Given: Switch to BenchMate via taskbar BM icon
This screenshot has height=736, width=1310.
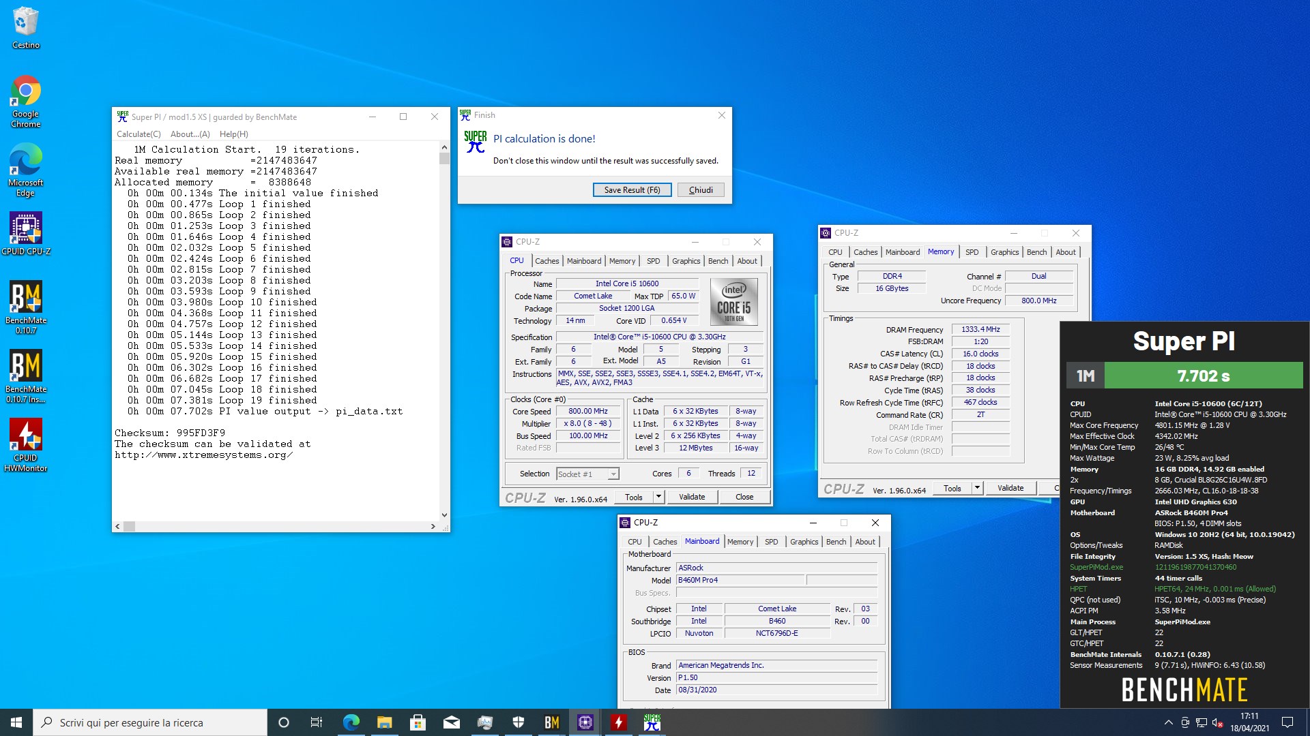Looking at the screenshot, I should 551,722.
